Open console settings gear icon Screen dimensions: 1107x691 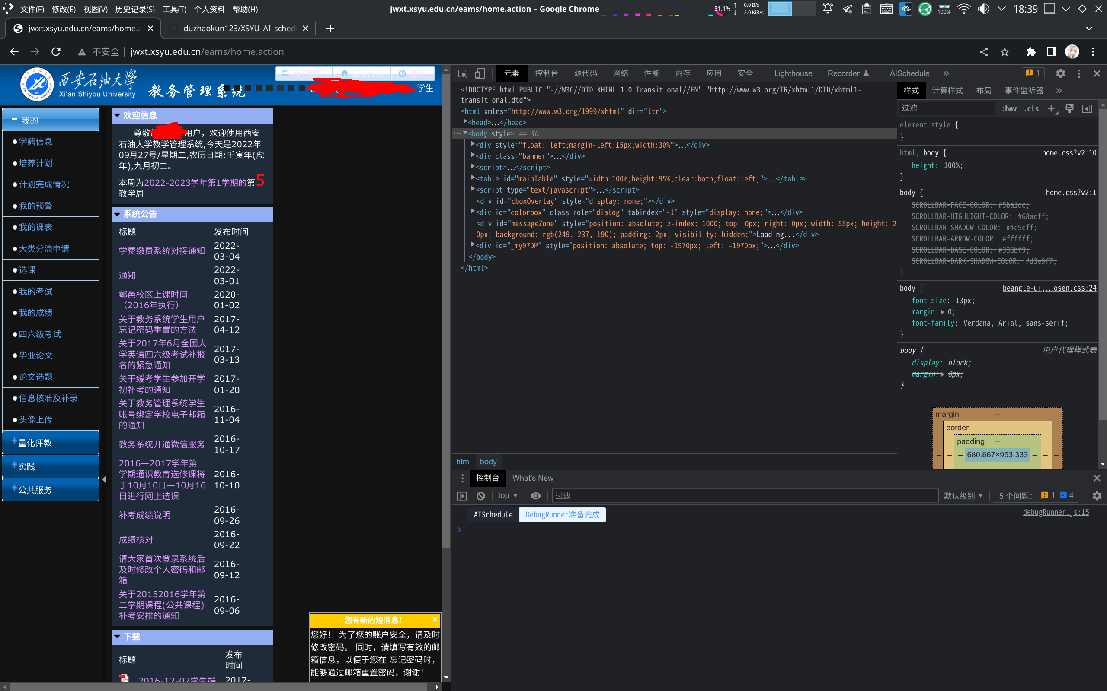pos(1097,496)
